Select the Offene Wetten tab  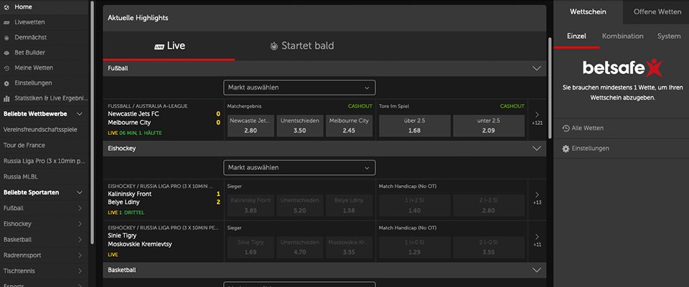coord(657,12)
